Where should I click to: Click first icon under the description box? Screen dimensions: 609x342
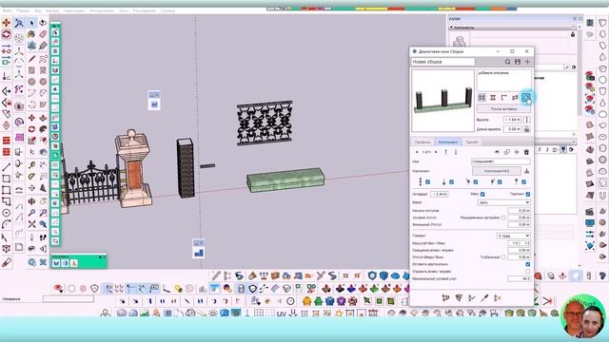pos(481,97)
